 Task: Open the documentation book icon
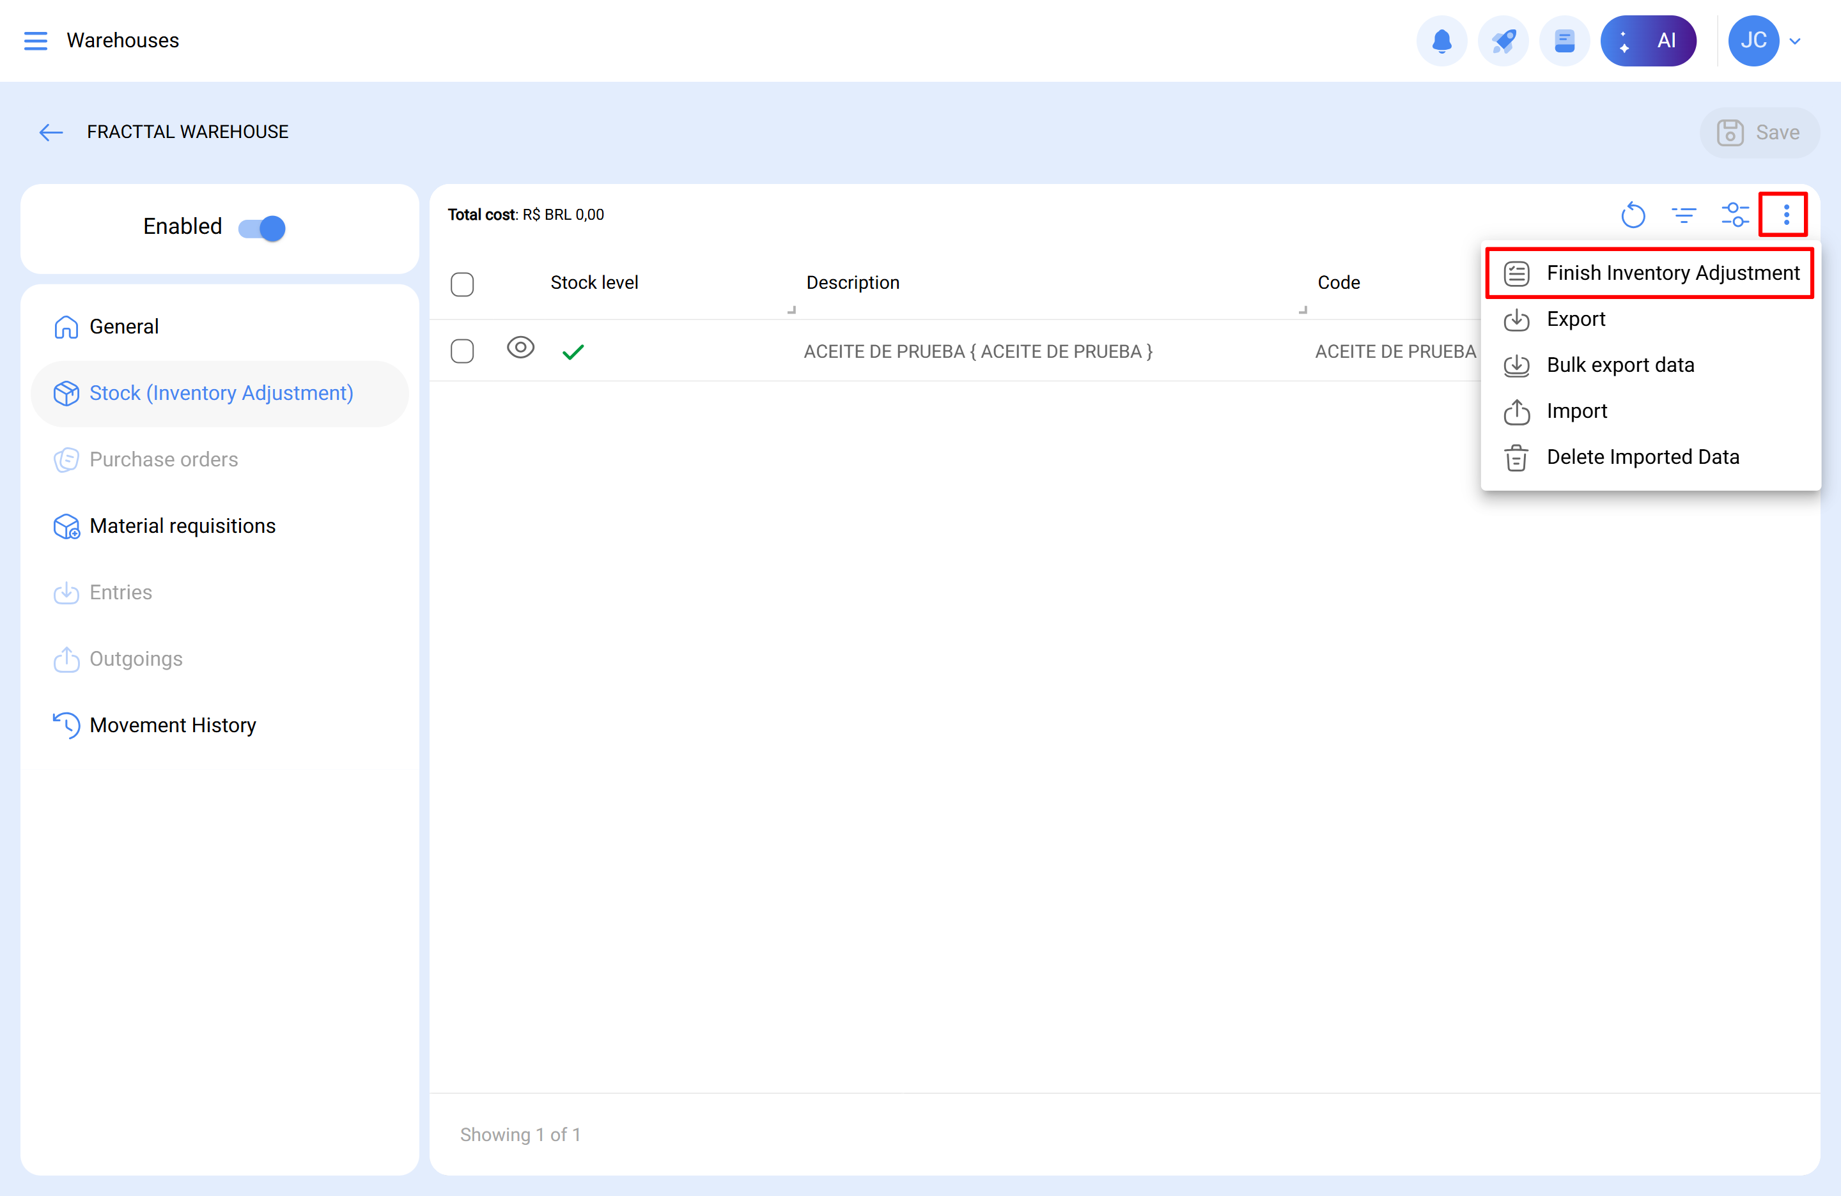coord(1564,41)
